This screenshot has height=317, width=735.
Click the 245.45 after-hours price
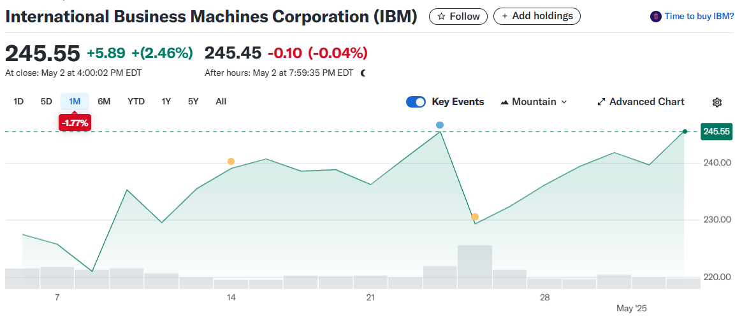[233, 53]
